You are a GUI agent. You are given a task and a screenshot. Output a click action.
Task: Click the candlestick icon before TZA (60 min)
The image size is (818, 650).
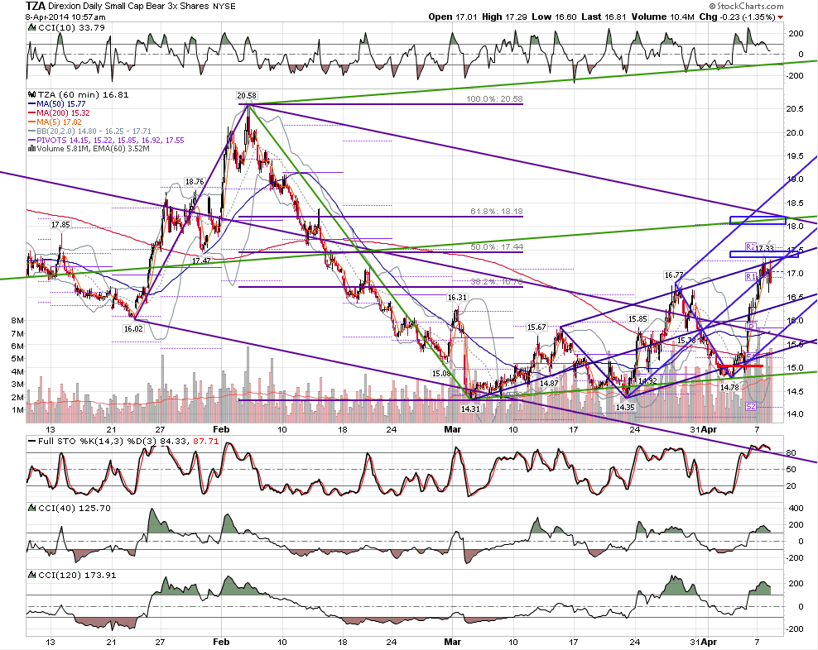(x=31, y=95)
